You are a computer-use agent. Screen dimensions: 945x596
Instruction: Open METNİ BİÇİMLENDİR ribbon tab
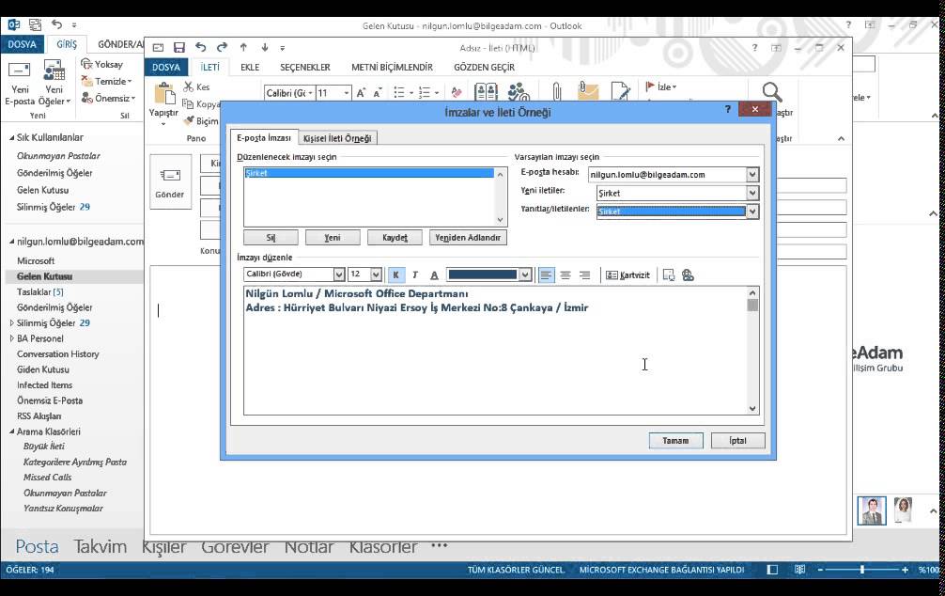click(393, 67)
